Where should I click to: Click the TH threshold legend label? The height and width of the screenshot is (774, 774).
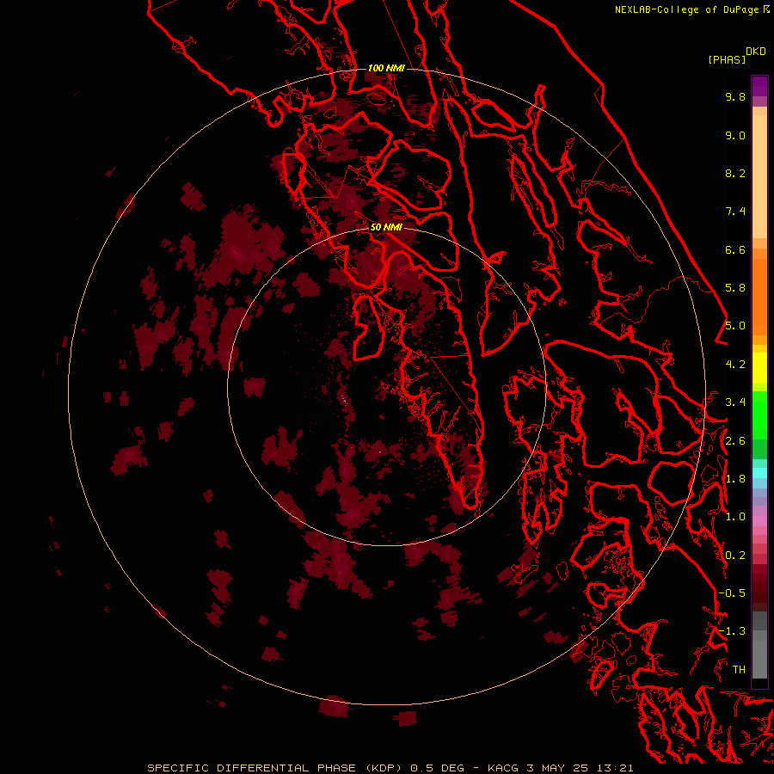739,670
